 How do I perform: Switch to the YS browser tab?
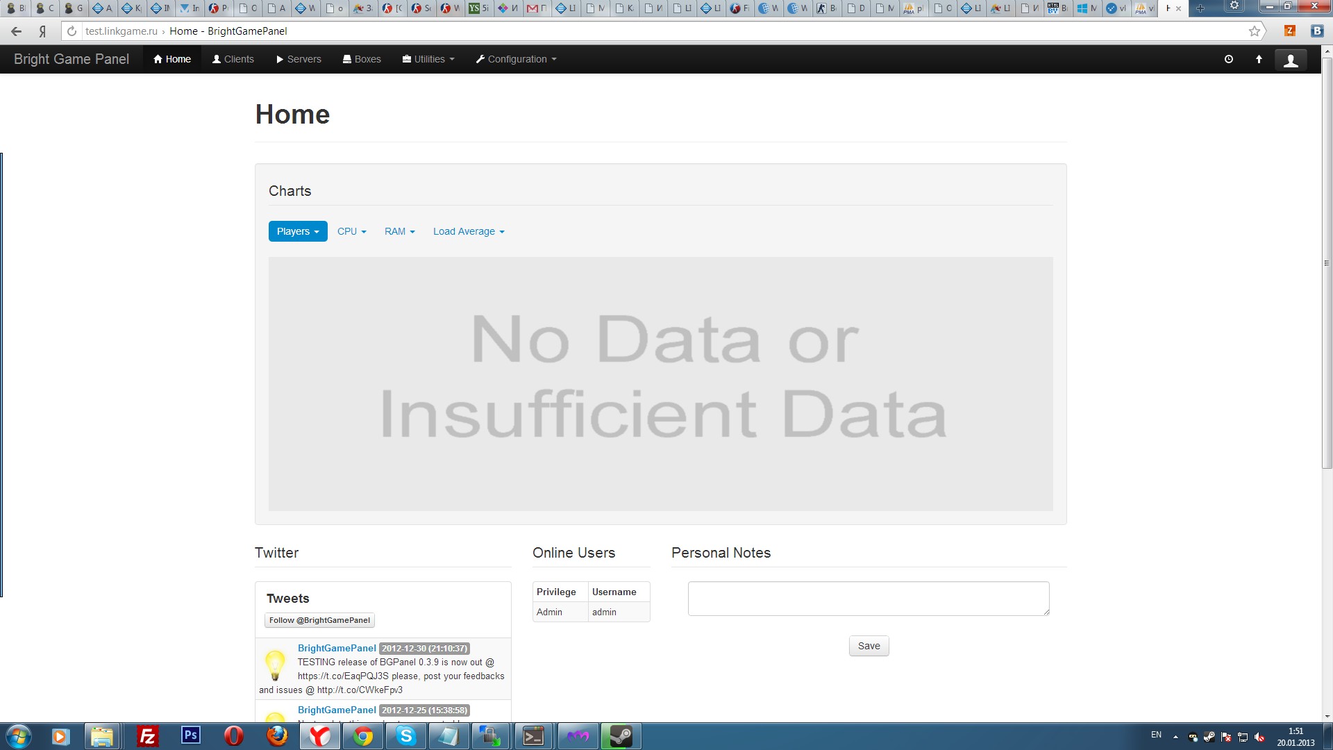click(479, 8)
